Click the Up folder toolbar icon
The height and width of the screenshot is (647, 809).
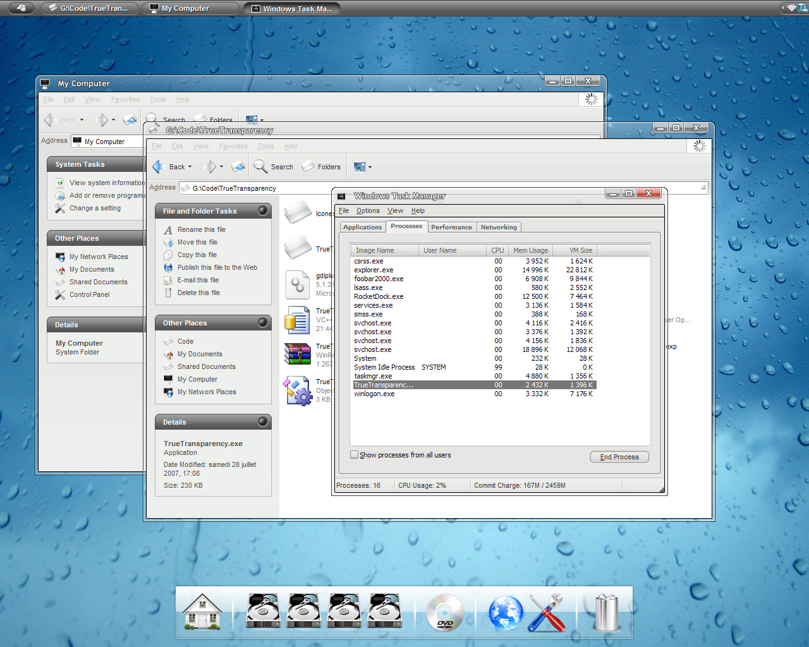(238, 167)
